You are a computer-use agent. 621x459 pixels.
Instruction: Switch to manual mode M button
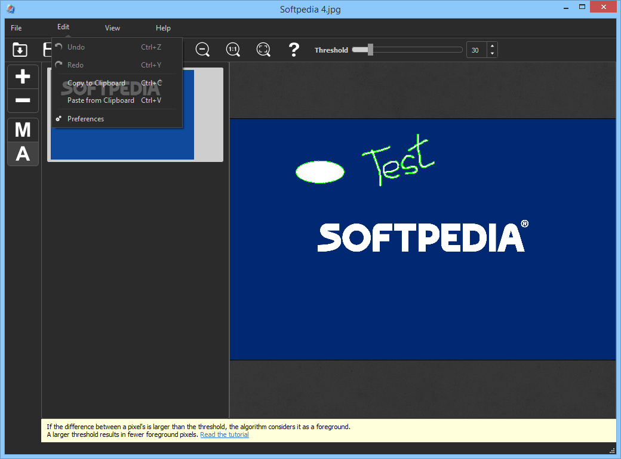coord(23,130)
